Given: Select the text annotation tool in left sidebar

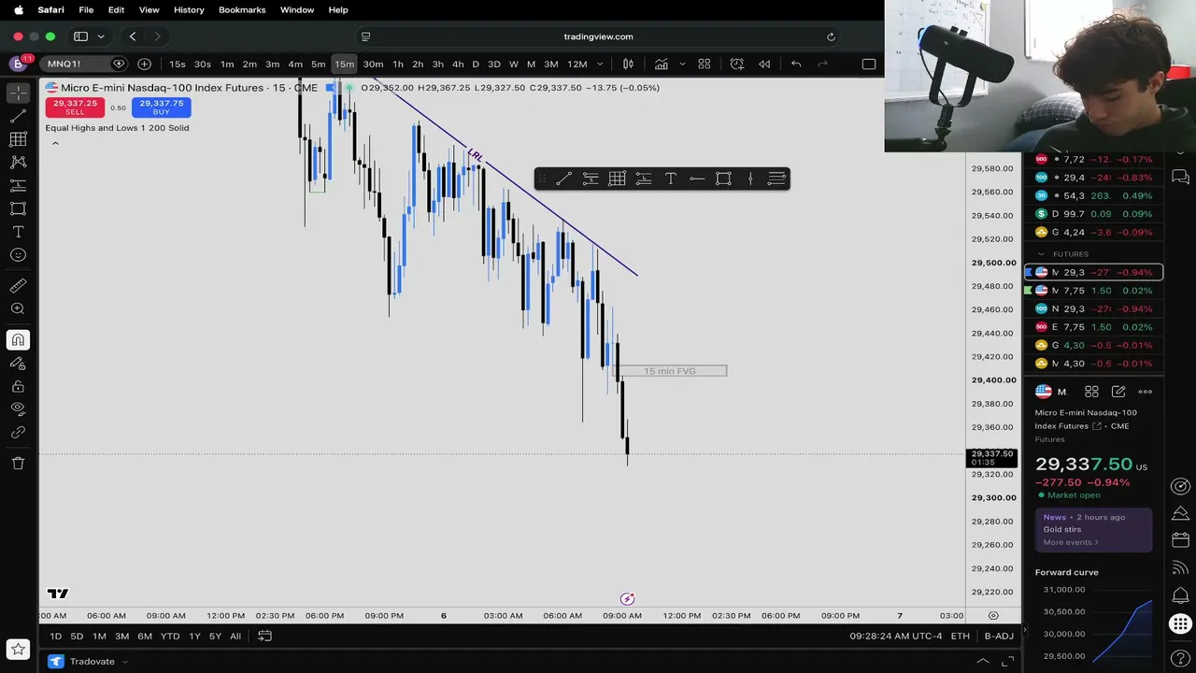Looking at the screenshot, I should (x=18, y=232).
